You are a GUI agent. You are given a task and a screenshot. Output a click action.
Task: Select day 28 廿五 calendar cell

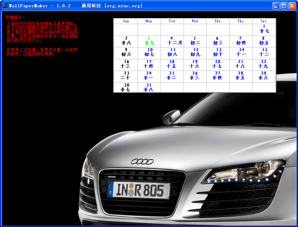pyautogui.click(x=241, y=76)
